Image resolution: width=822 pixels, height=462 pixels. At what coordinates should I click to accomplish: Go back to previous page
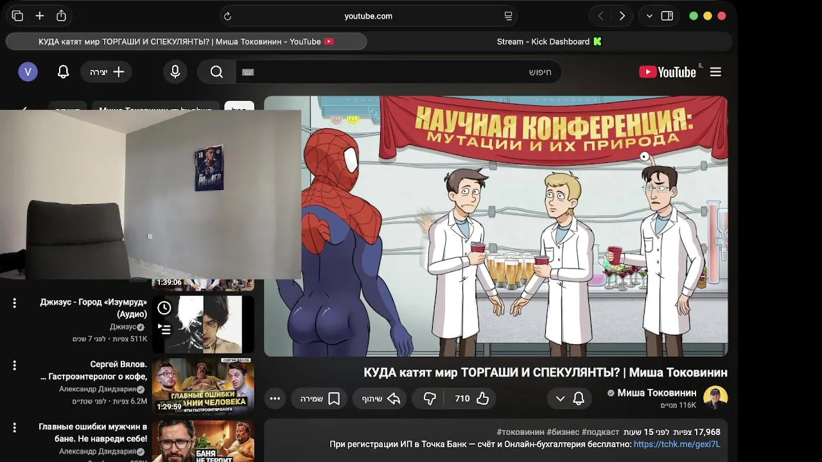point(600,16)
